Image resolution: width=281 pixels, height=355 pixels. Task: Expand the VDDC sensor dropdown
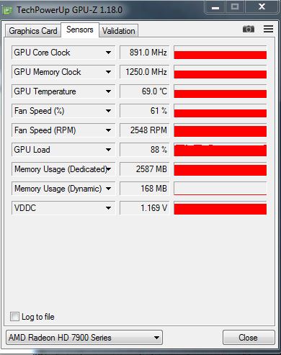pos(109,208)
